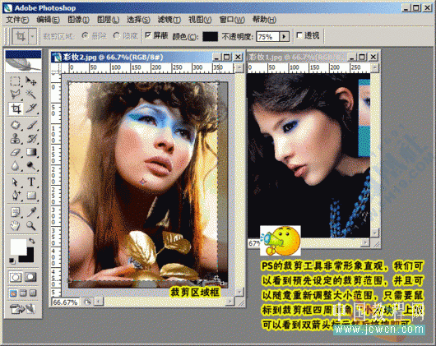
Task: Expand the crop tool preset picker arrow
Action: click(33, 36)
